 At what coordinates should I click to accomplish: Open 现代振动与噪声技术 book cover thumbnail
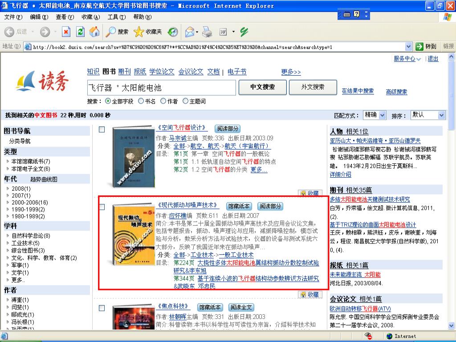(133, 234)
